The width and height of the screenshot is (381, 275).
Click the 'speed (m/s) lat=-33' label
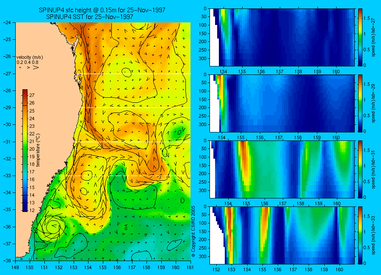374,235
